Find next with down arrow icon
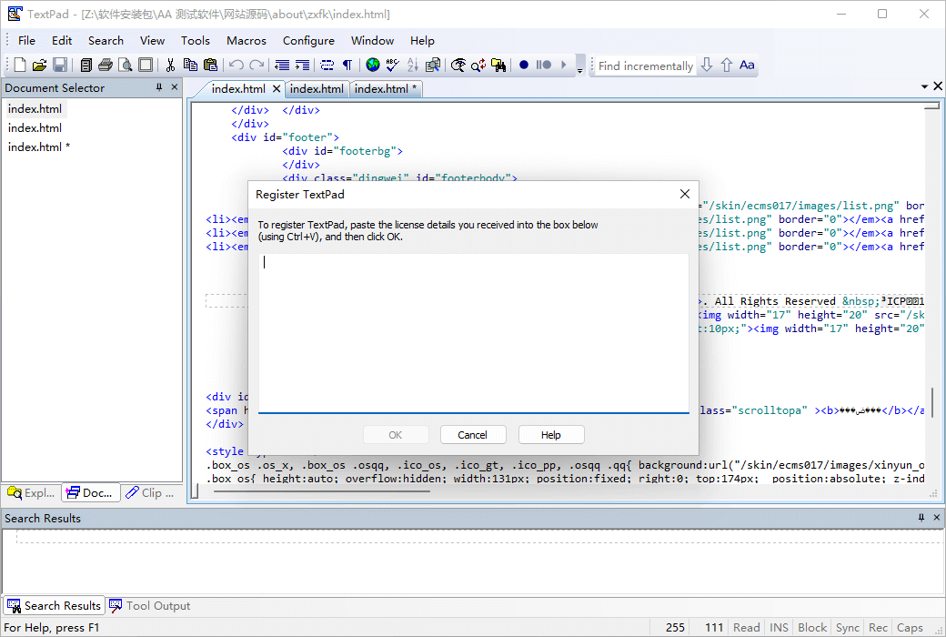946x637 pixels. pyautogui.click(x=707, y=65)
